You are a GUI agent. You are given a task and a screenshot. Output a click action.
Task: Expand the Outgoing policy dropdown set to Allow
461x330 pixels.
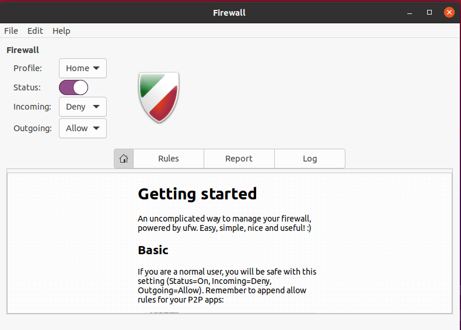pos(83,128)
